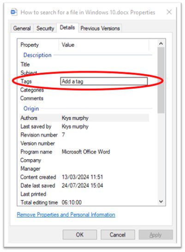Click the Apply button
The image size is (185, 252).
click(155, 235)
